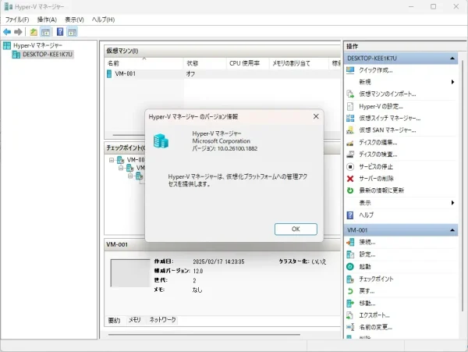Click the オフ state cell of VM-001
Screen dimensions: 468x352
(191, 73)
